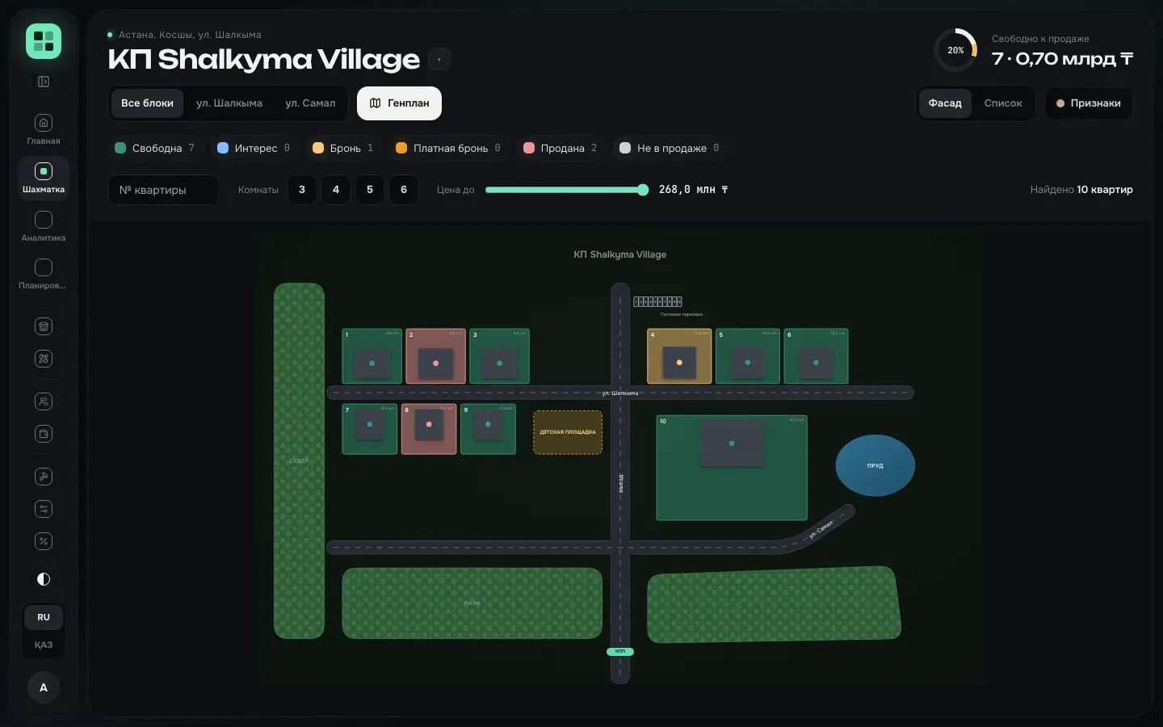
Task: Switch language to ҚАЗ
Action: (44, 645)
